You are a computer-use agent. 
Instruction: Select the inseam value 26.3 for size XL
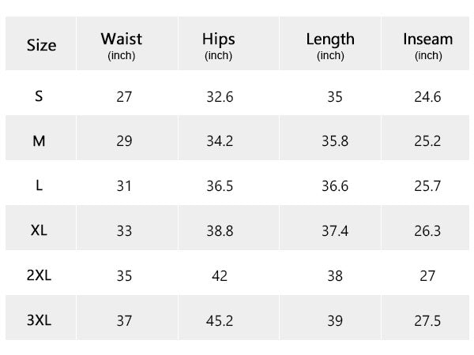(427, 232)
